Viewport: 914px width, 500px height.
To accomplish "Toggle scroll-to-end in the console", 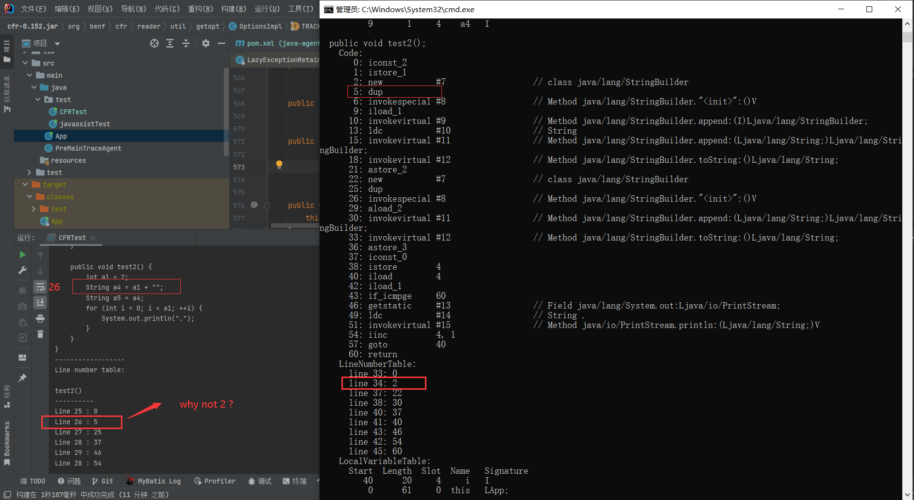I will [40, 302].
